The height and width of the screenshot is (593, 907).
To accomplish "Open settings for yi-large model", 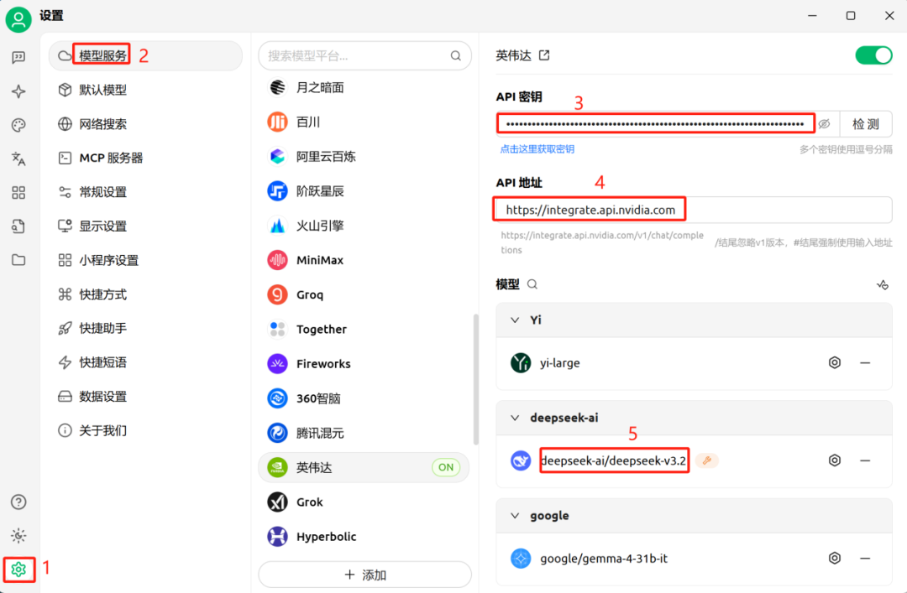I will pyautogui.click(x=834, y=363).
